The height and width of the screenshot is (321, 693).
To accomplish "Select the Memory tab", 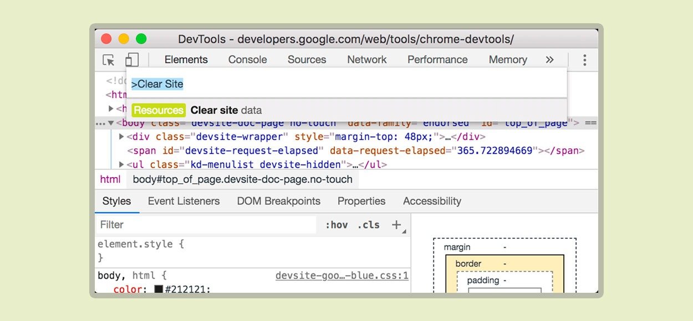I will [508, 60].
